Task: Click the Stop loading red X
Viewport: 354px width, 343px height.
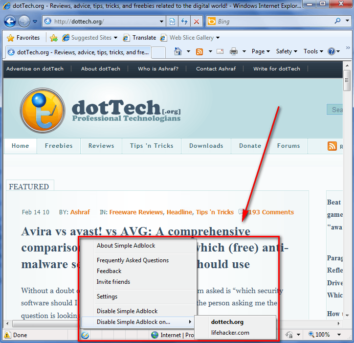Action: (x=196, y=22)
